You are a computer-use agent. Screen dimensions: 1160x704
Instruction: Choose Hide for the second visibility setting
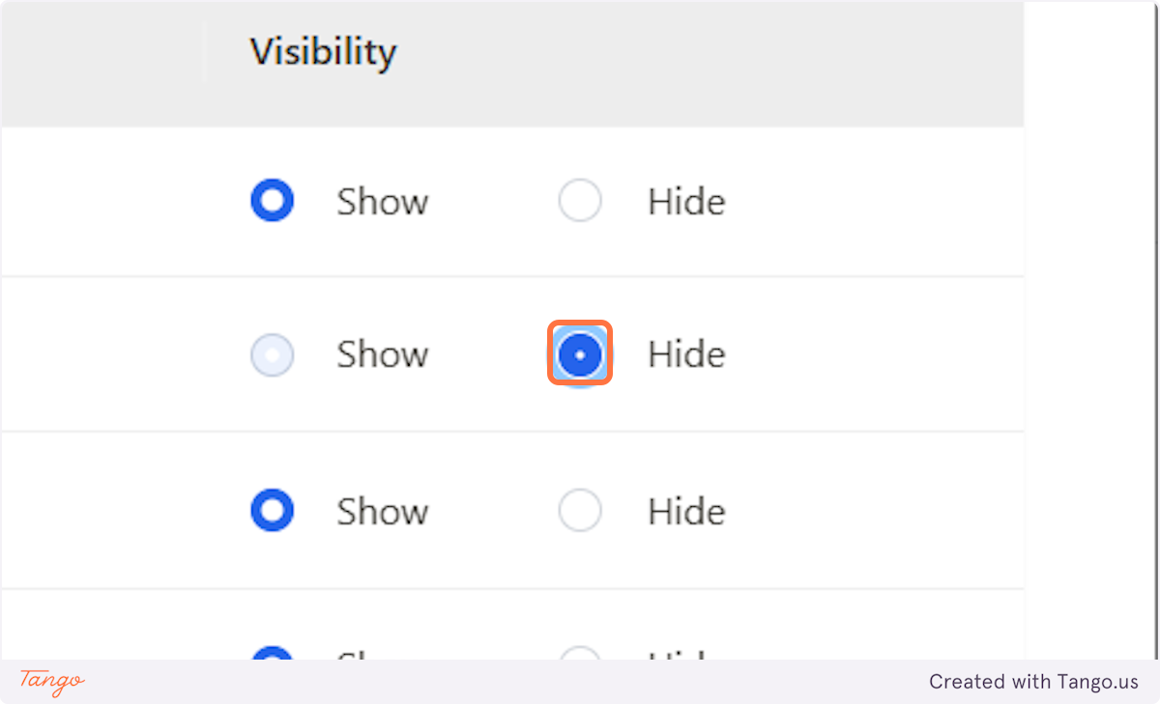point(580,354)
